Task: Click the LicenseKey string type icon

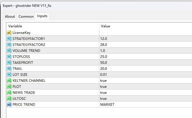Action: (9, 32)
